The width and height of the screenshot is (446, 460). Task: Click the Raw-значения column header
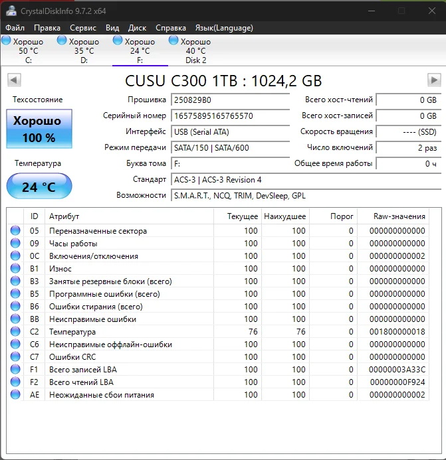pyautogui.click(x=399, y=216)
